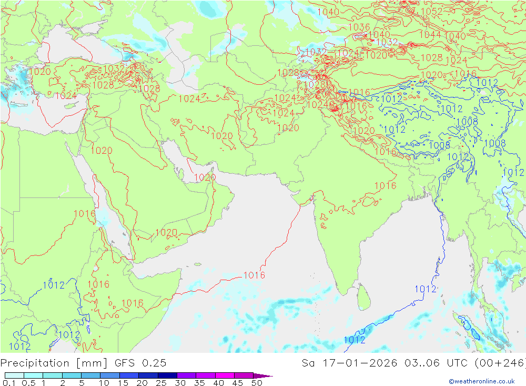This screenshot has height=386, width=526.
Task: Click the 45–50 mm legend swatch
Action: [244, 375]
